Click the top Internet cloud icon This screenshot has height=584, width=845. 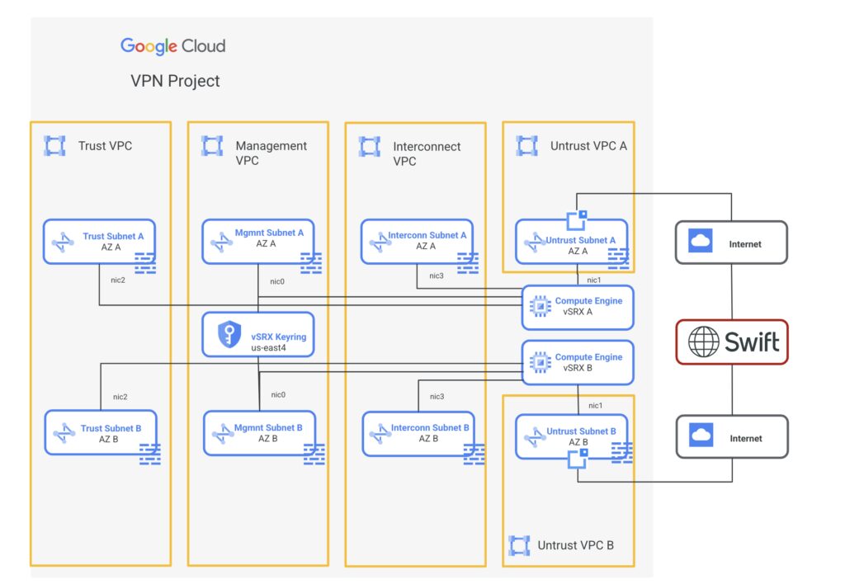coord(700,243)
